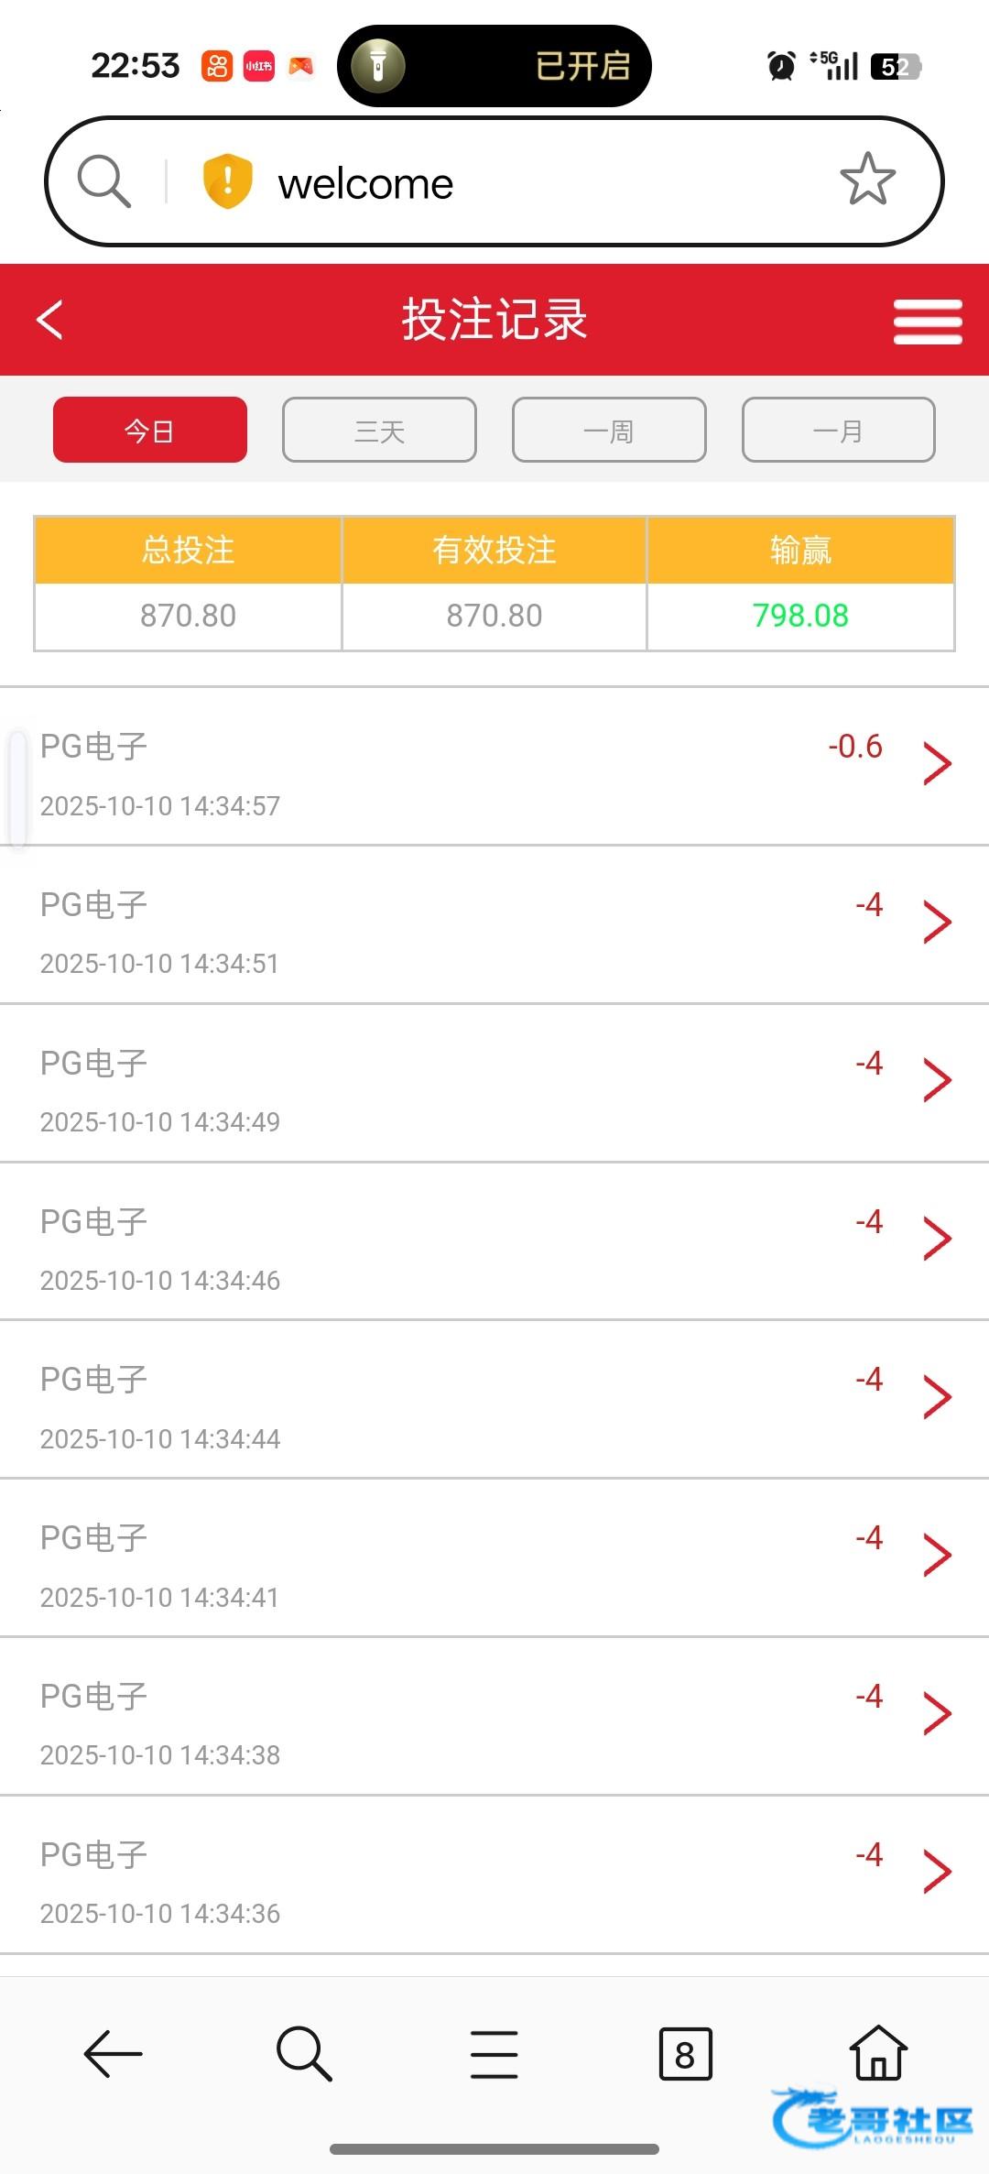Show the 8 open tabs
This screenshot has width=989, height=2174.
pyautogui.click(x=685, y=2053)
